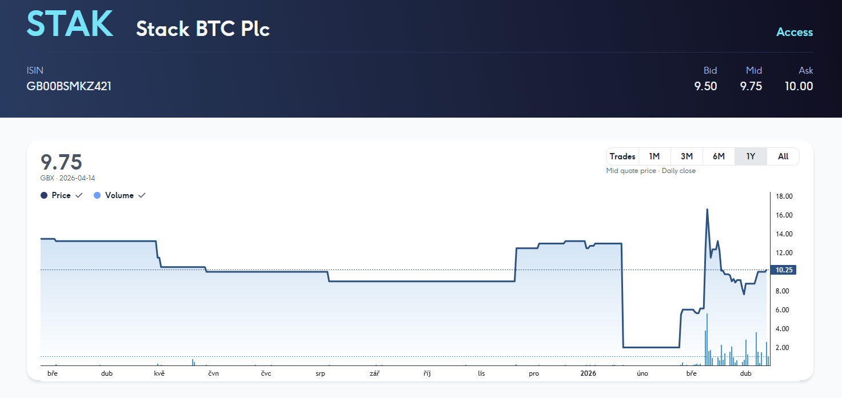Click the Mid value 9.75
The width and height of the screenshot is (842, 398).
(x=751, y=87)
